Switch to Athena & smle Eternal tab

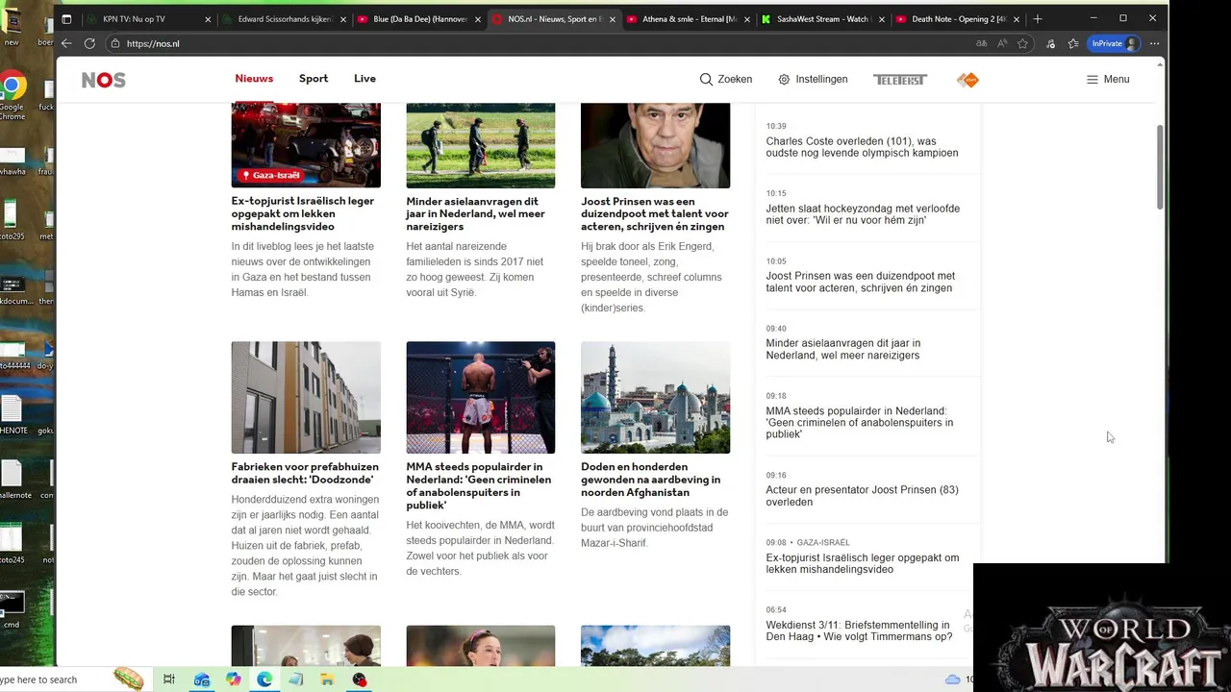pyautogui.click(x=688, y=19)
